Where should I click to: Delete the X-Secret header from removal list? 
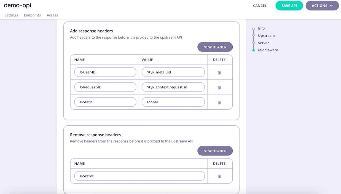pyautogui.click(x=219, y=176)
